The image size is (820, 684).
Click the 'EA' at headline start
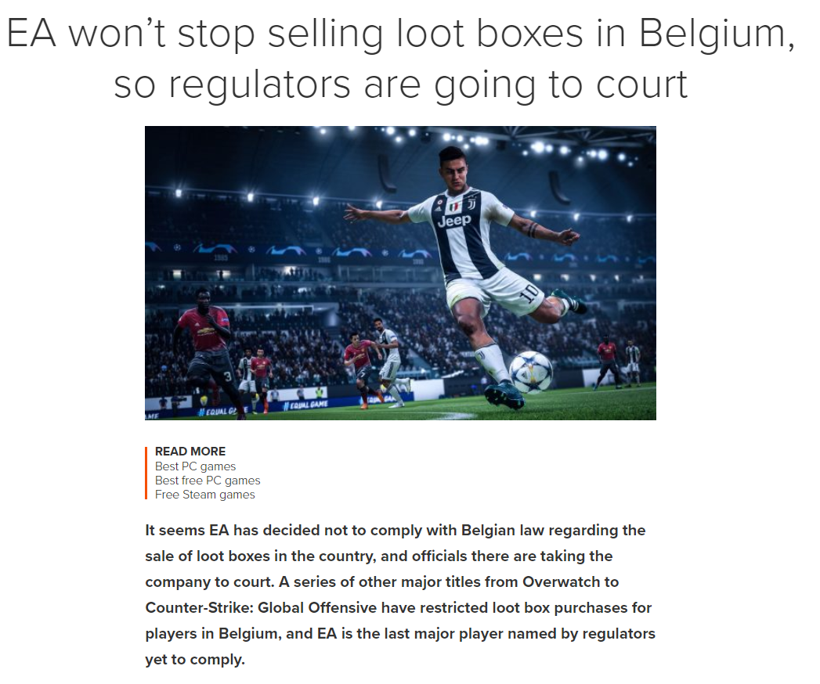(31, 34)
